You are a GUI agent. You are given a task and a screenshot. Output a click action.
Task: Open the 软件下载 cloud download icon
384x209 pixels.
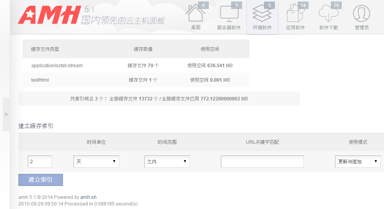coord(328,14)
